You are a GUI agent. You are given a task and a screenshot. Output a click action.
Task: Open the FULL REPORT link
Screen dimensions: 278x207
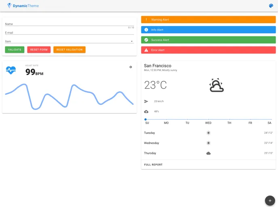coord(153,165)
